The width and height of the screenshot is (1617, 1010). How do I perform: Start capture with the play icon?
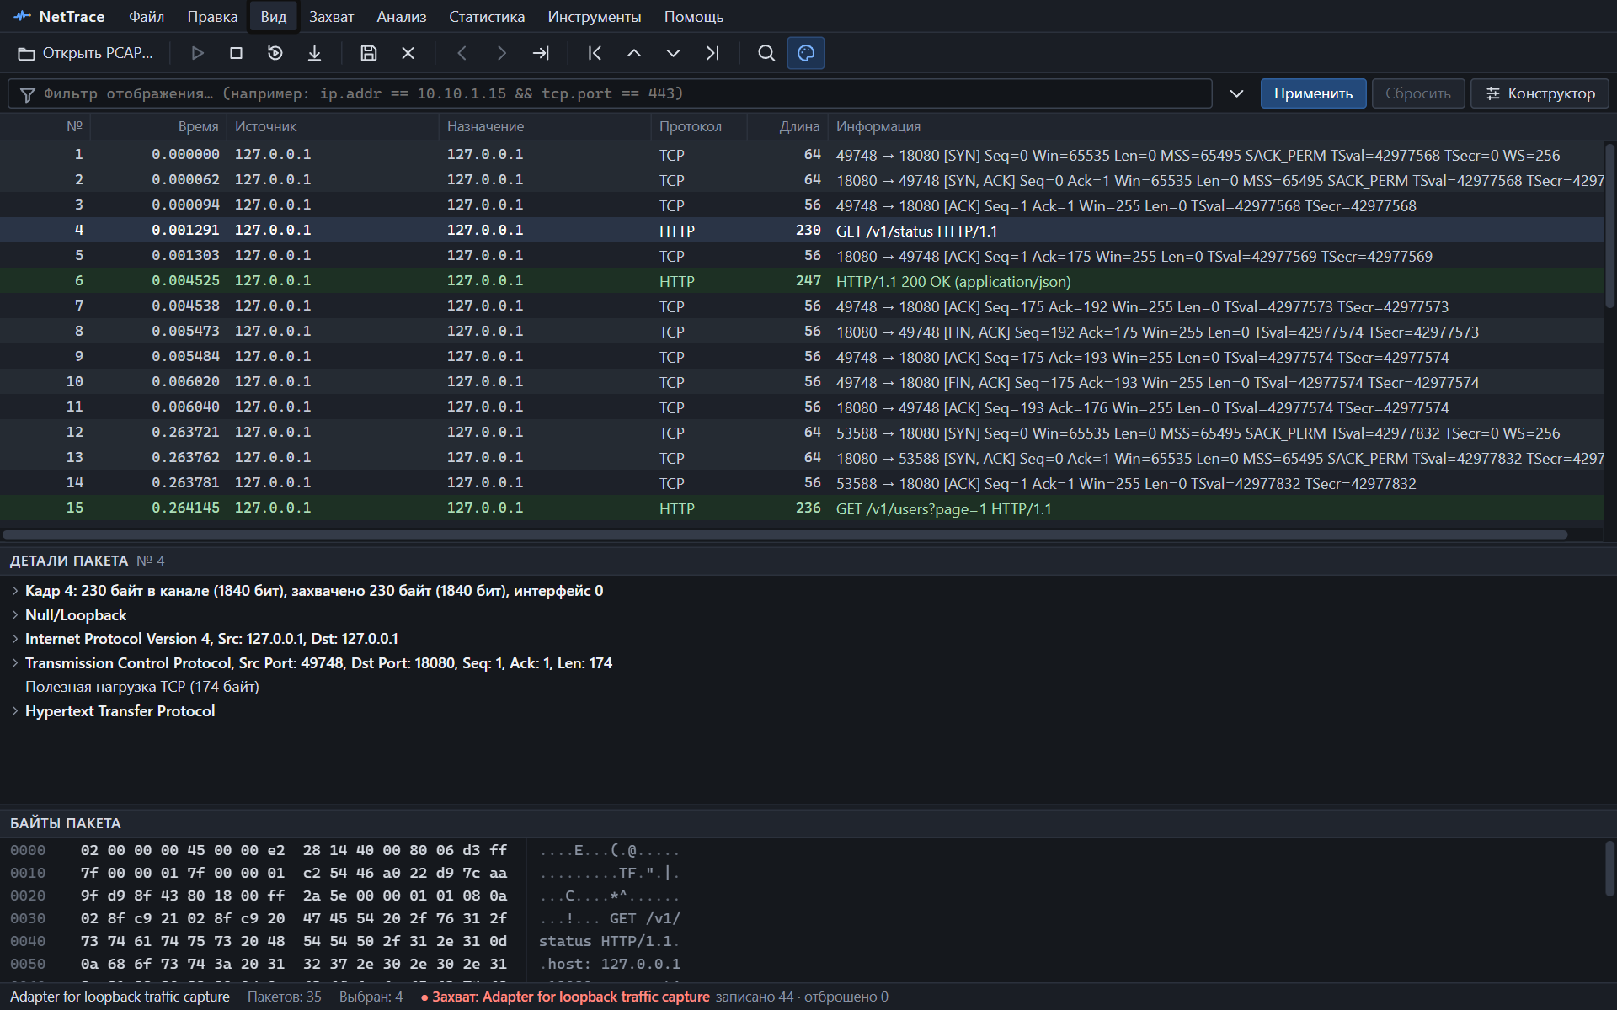coord(198,53)
